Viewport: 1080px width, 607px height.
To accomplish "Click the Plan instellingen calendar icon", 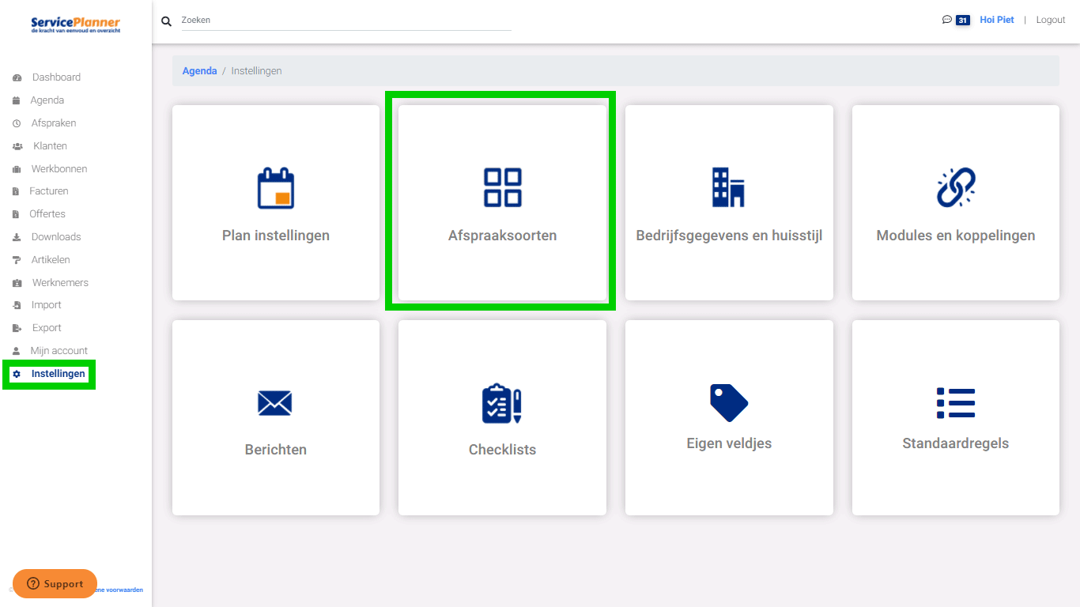I will pyautogui.click(x=275, y=188).
